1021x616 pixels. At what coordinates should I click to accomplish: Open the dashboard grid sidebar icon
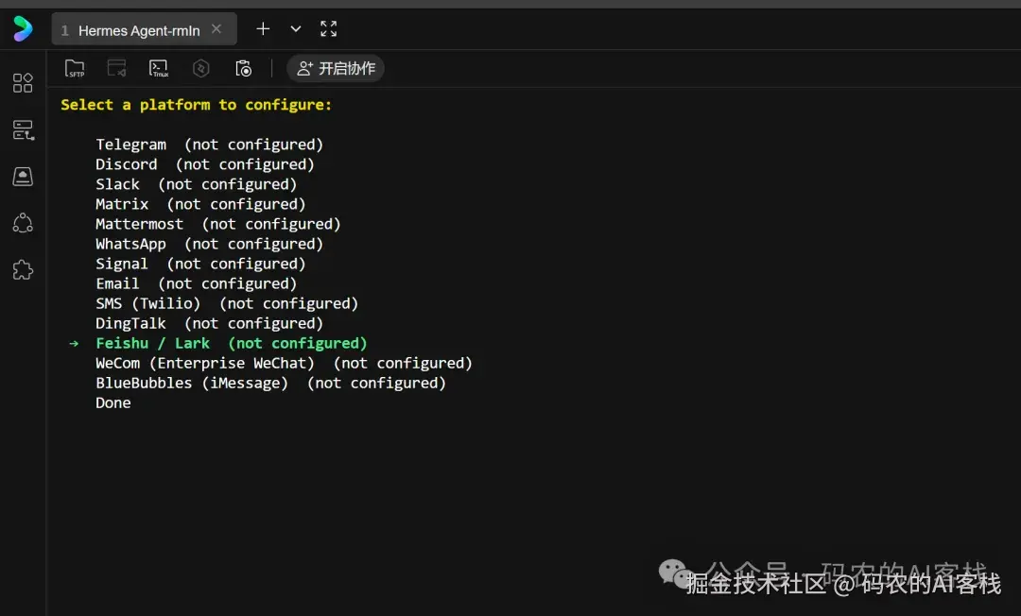23,82
